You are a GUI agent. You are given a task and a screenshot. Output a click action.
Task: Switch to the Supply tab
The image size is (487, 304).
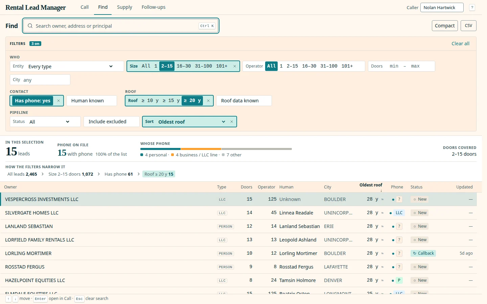[124, 7]
